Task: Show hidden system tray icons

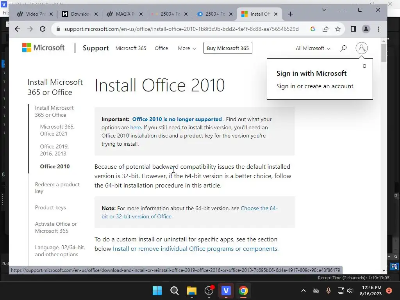Action: tap(303, 291)
